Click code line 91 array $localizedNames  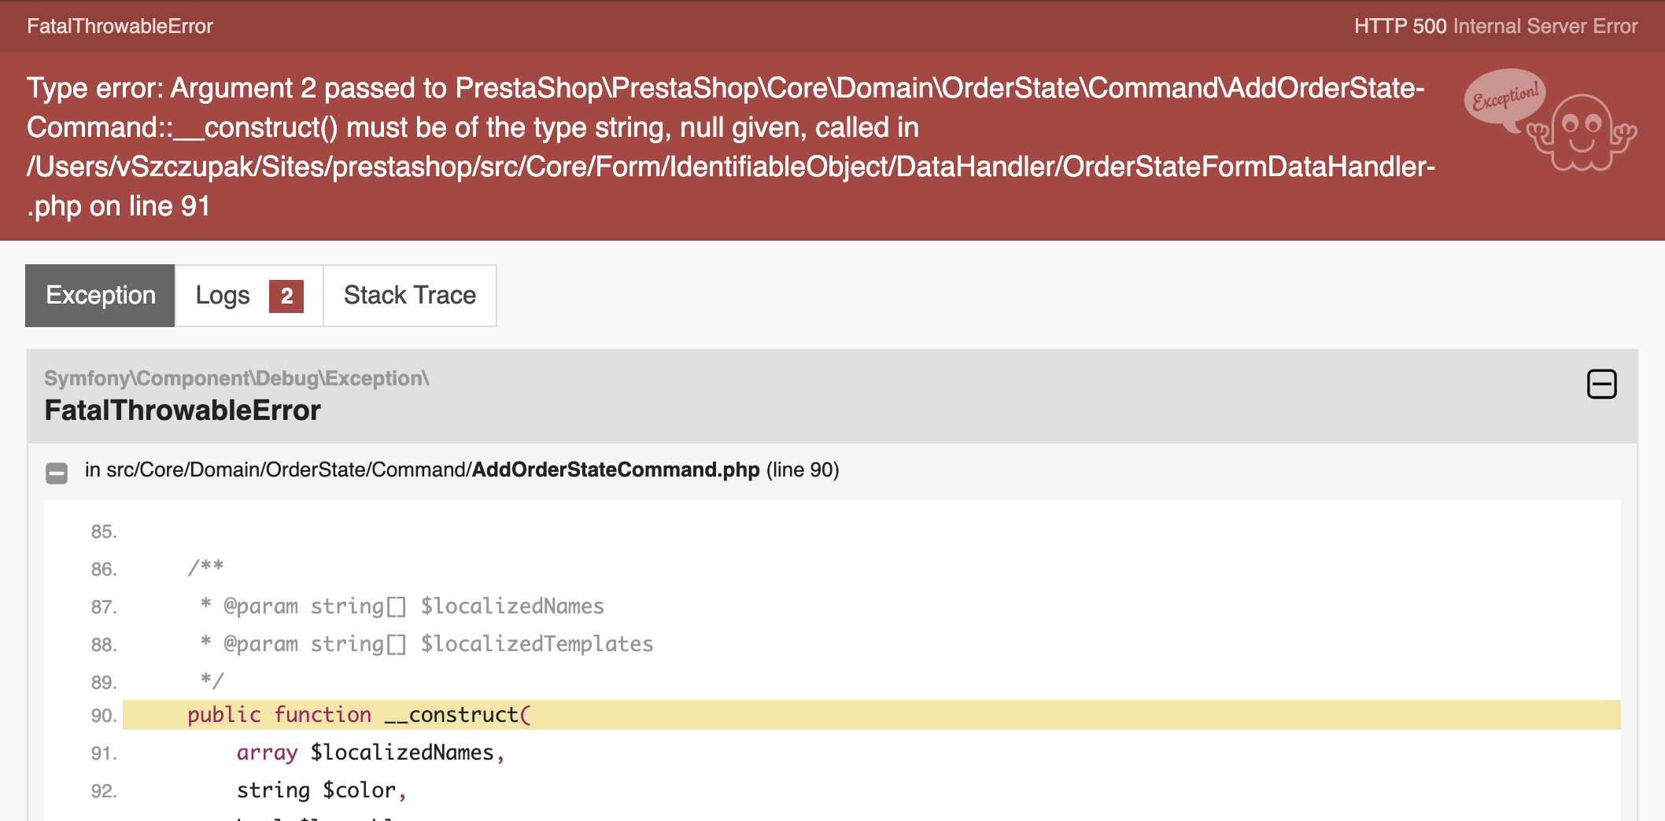(x=370, y=753)
